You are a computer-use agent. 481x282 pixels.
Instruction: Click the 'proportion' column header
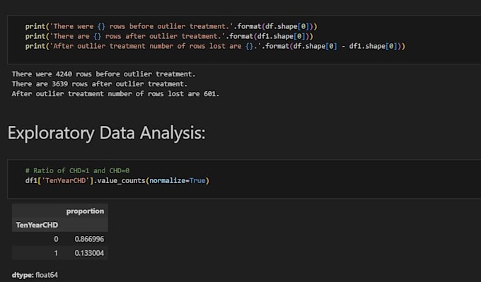click(x=85, y=211)
